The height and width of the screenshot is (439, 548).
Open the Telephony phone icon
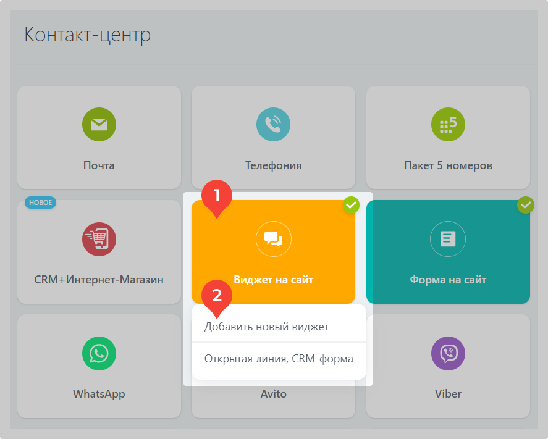[x=273, y=125]
